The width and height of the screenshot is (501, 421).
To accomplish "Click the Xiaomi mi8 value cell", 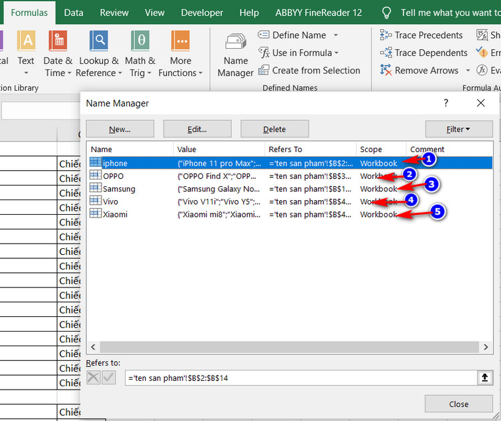I will point(219,214).
